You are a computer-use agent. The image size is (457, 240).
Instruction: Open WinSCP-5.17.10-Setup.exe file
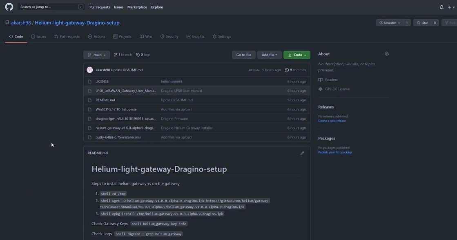coord(116,109)
